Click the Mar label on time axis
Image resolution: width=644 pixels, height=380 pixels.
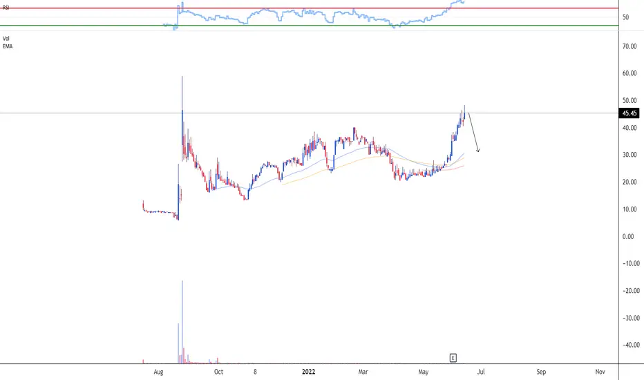click(x=363, y=372)
